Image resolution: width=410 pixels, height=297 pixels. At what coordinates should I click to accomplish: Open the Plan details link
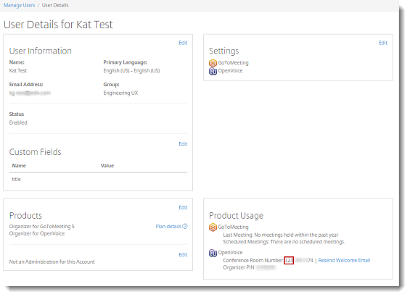[x=168, y=226]
